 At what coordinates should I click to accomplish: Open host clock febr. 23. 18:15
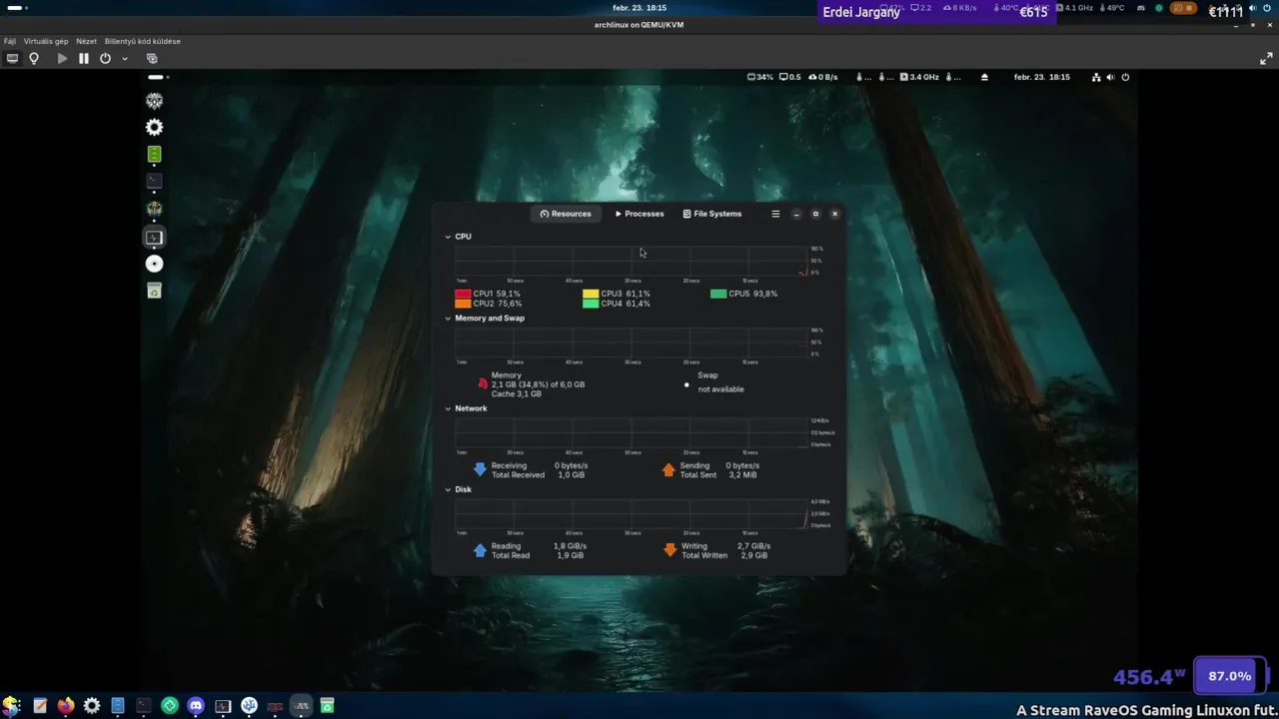click(639, 8)
